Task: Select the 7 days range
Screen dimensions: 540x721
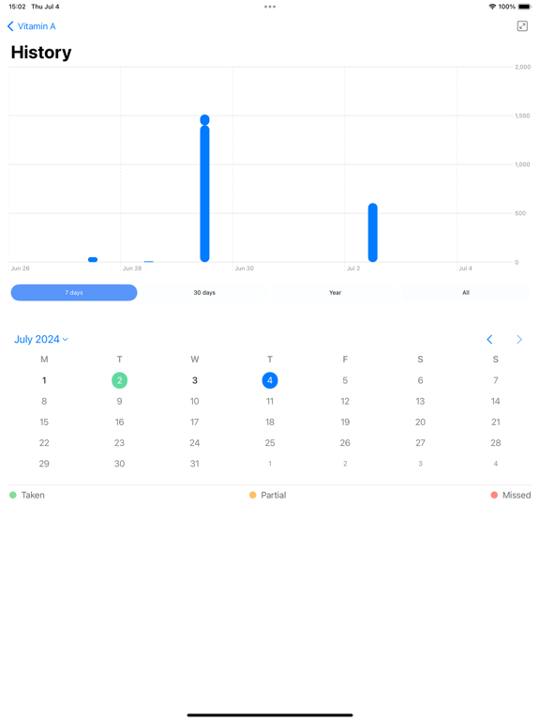Action: pyautogui.click(x=74, y=293)
